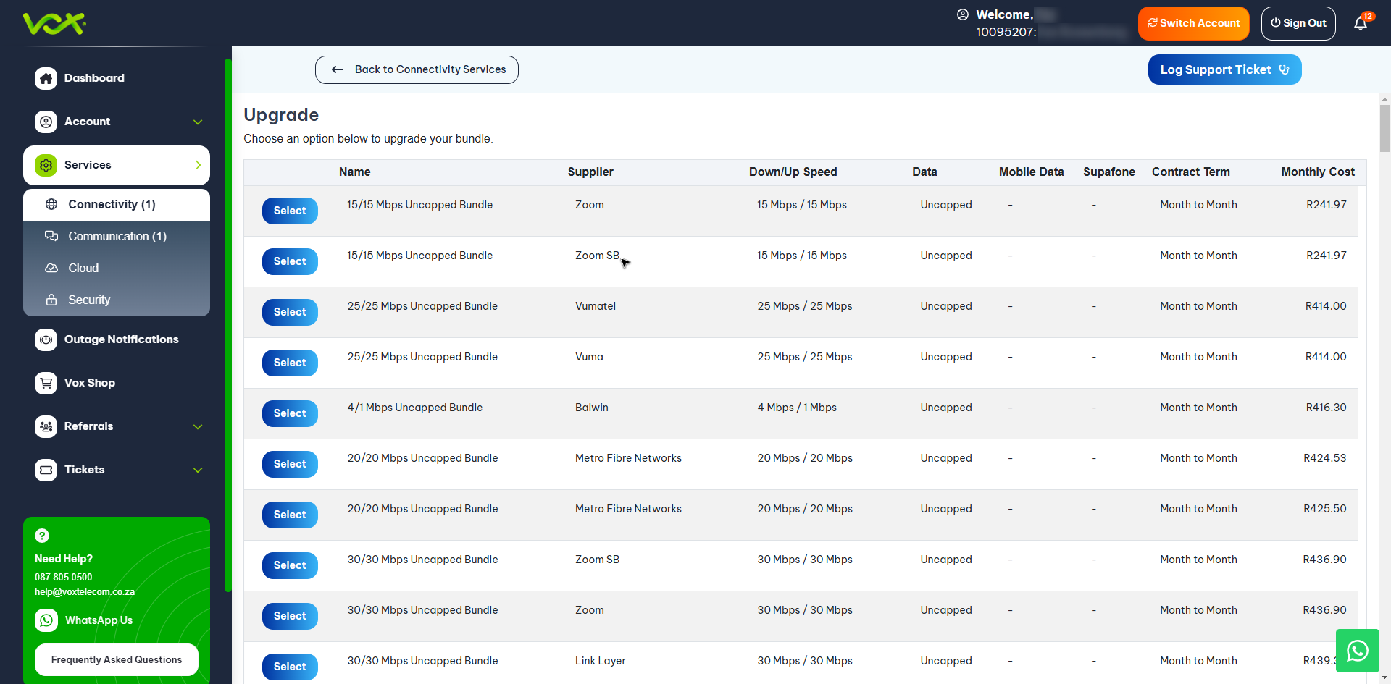Click Back to Connectivity Services
The height and width of the screenshot is (684, 1391).
tap(417, 69)
